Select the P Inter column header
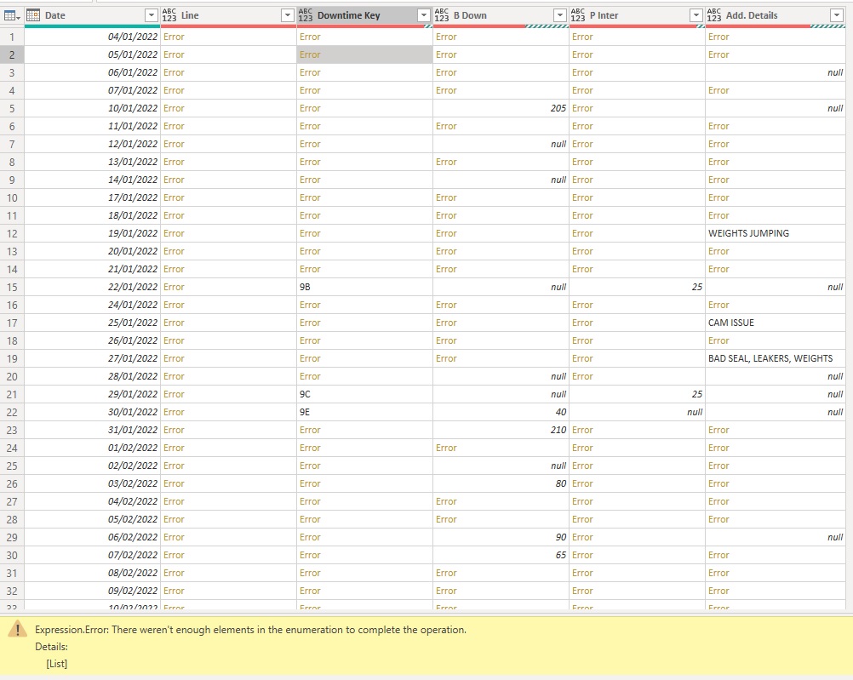Viewport: 853px width, 680px height. click(x=637, y=15)
